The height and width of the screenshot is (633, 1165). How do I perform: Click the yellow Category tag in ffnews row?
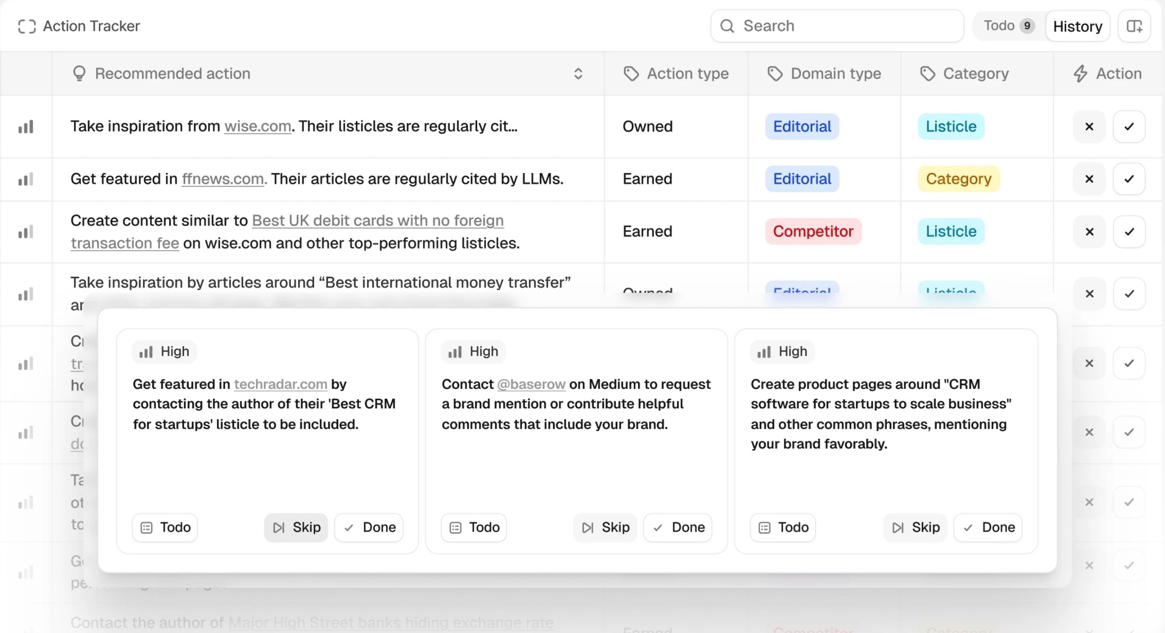[x=959, y=179]
